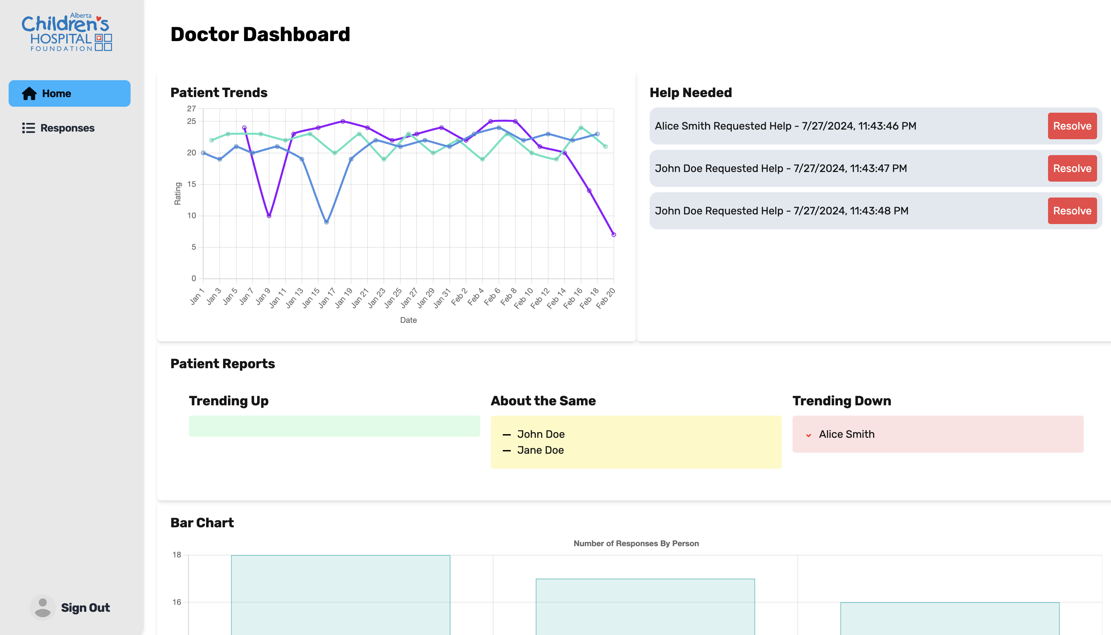Select Jane Doe in About the Same

(540, 450)
